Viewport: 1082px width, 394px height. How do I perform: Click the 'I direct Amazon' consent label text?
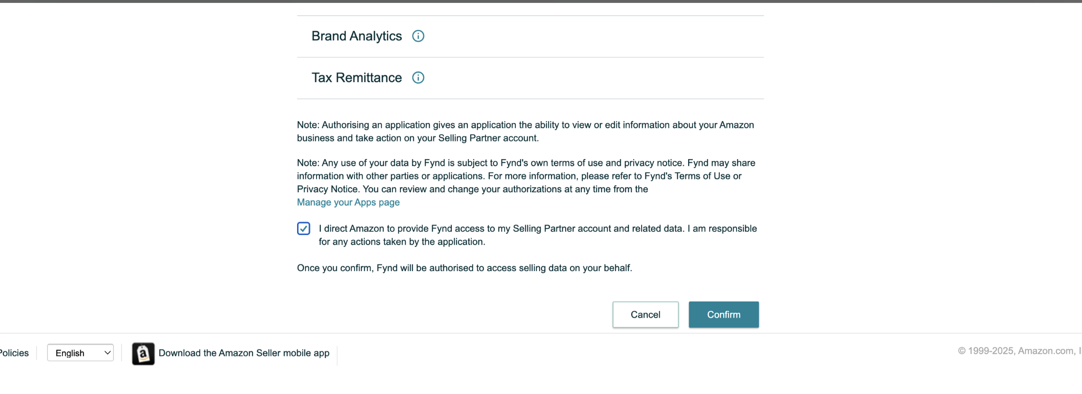click(x=537, y=235)
